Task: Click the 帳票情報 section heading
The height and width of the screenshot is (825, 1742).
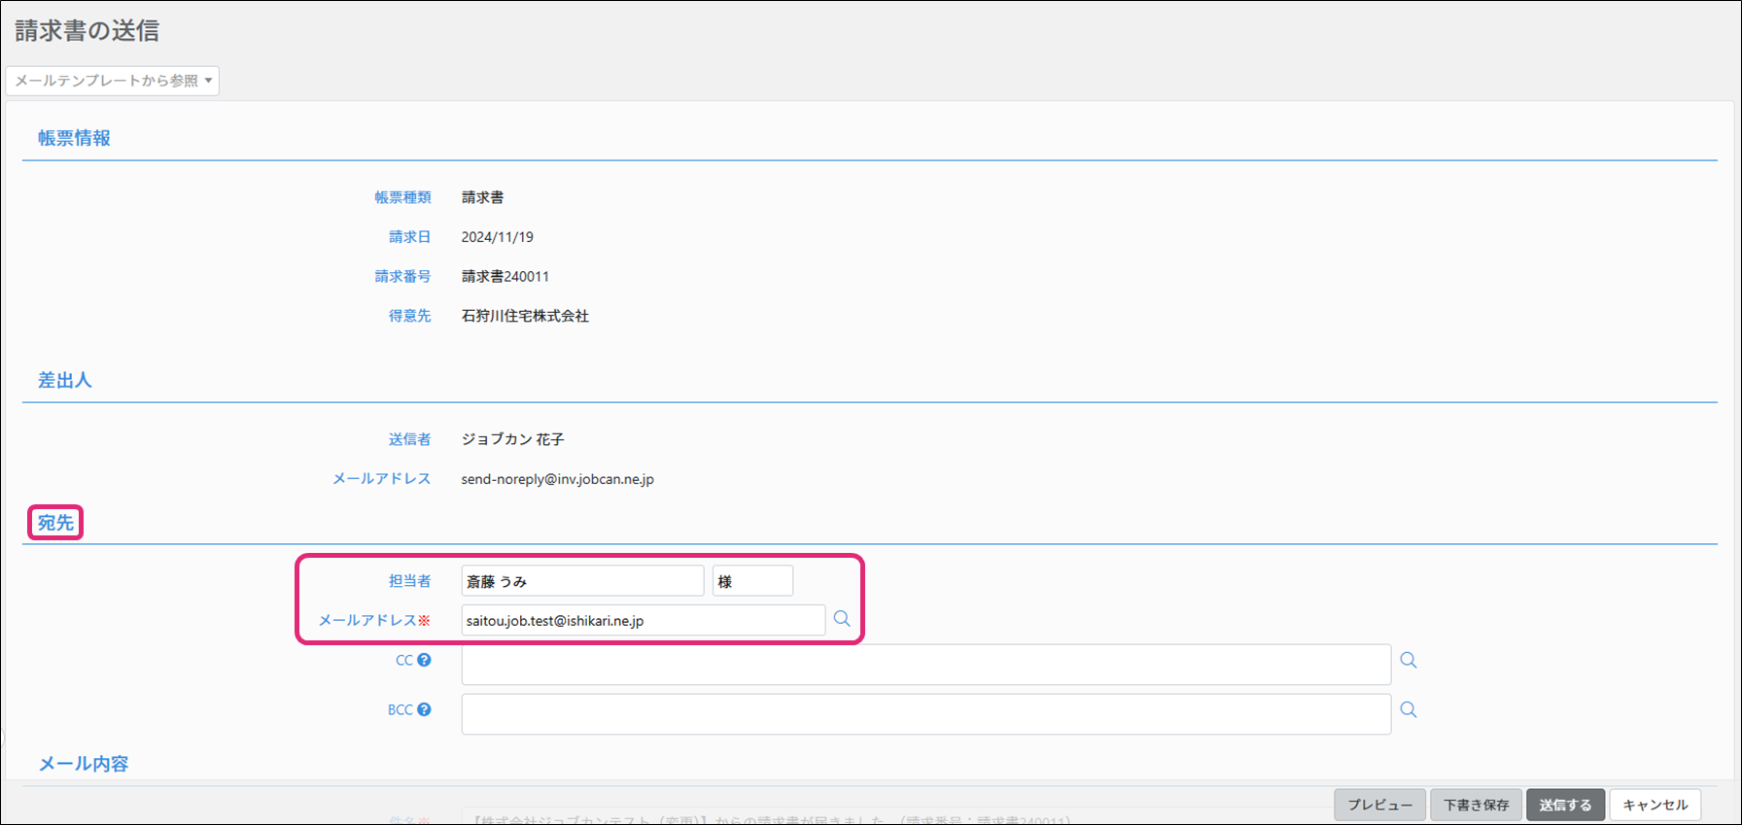Action: click(x=74, y=138)
